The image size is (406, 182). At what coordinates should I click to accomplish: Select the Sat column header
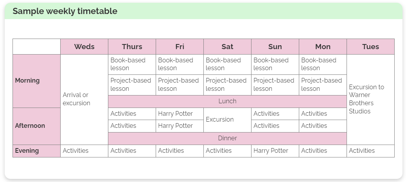[x=227, y=46]
